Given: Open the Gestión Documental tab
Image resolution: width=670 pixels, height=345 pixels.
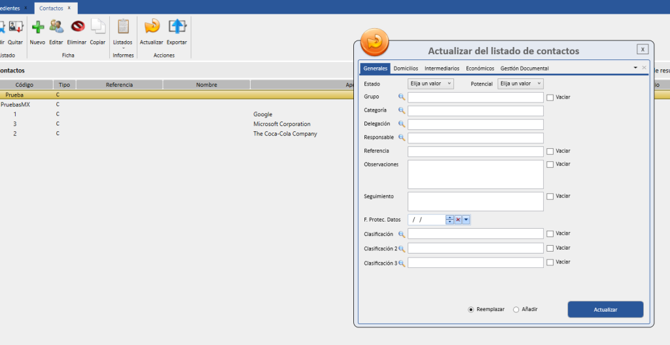Looking at the screenshot, I should [524, 69].
